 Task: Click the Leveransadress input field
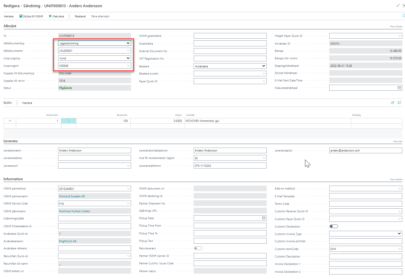(x=94, y=158)
